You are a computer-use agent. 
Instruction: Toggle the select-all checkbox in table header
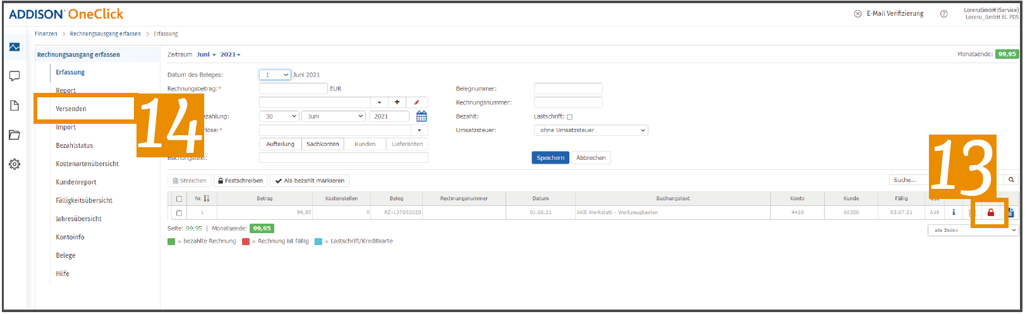179,199
